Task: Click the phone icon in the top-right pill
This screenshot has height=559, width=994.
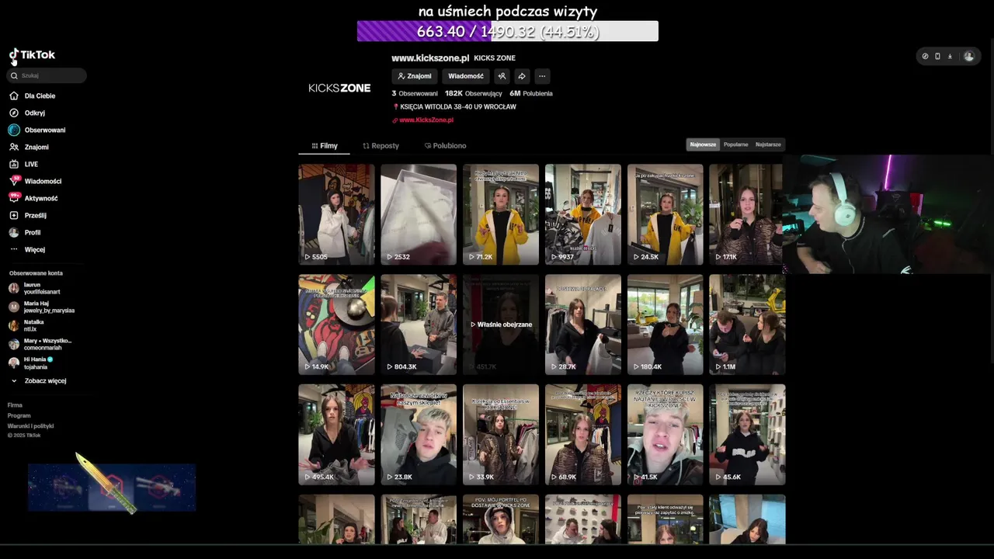Action: pos(937,56)
